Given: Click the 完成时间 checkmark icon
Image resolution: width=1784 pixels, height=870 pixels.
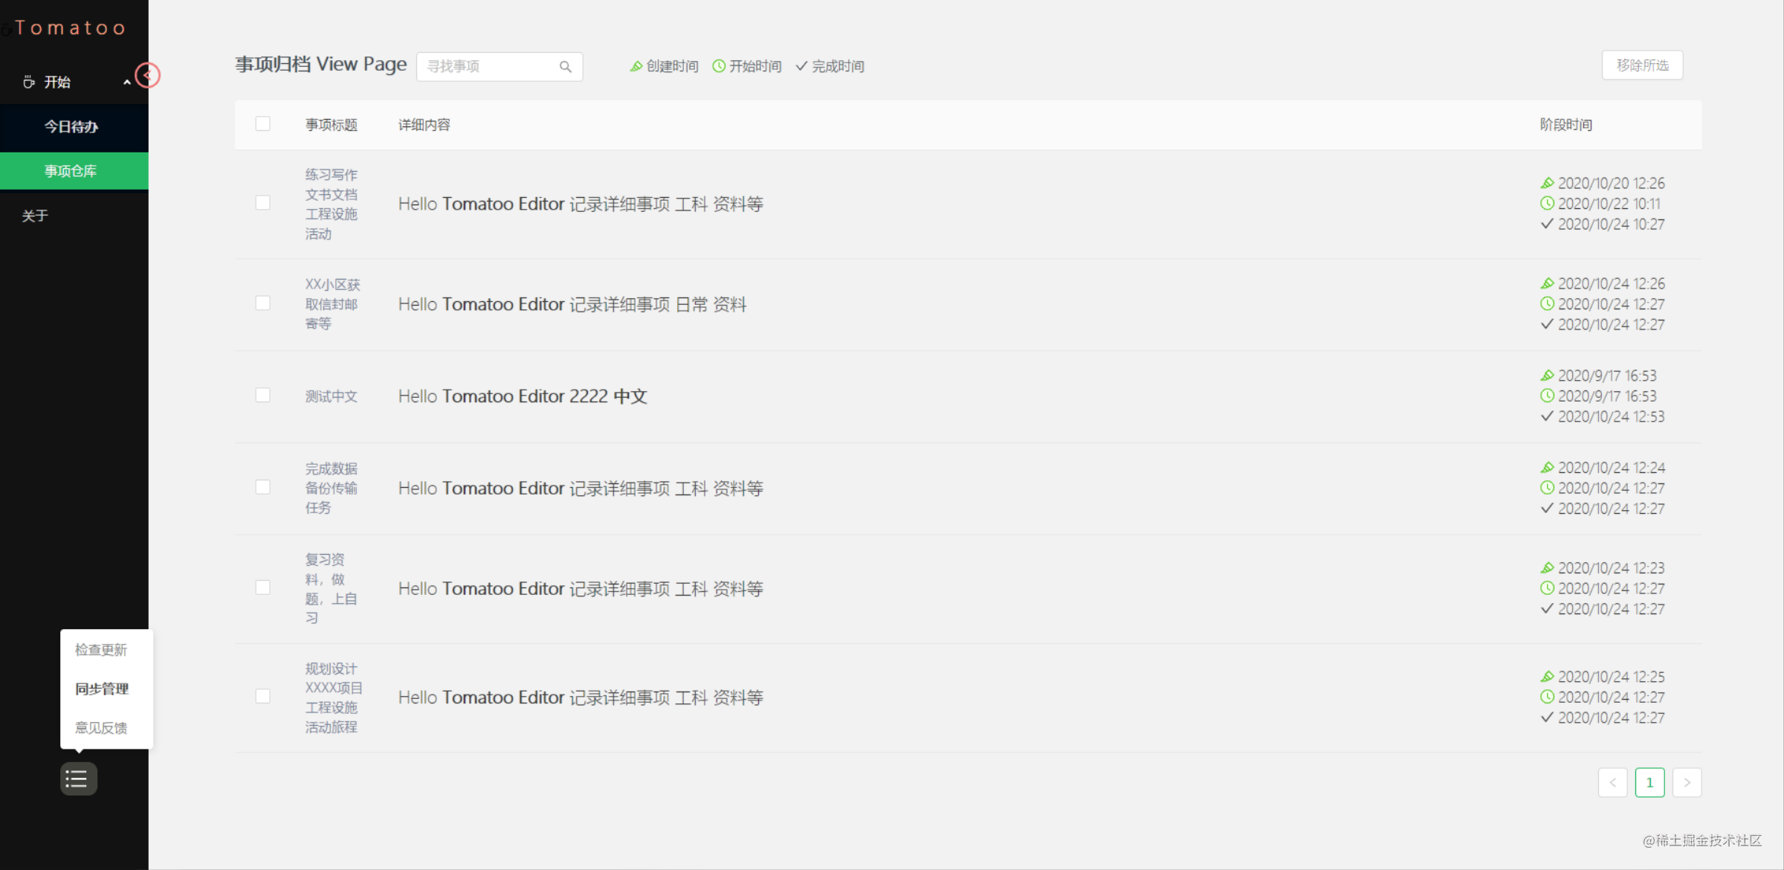Looking at the screenshot, I should [801, 66].
